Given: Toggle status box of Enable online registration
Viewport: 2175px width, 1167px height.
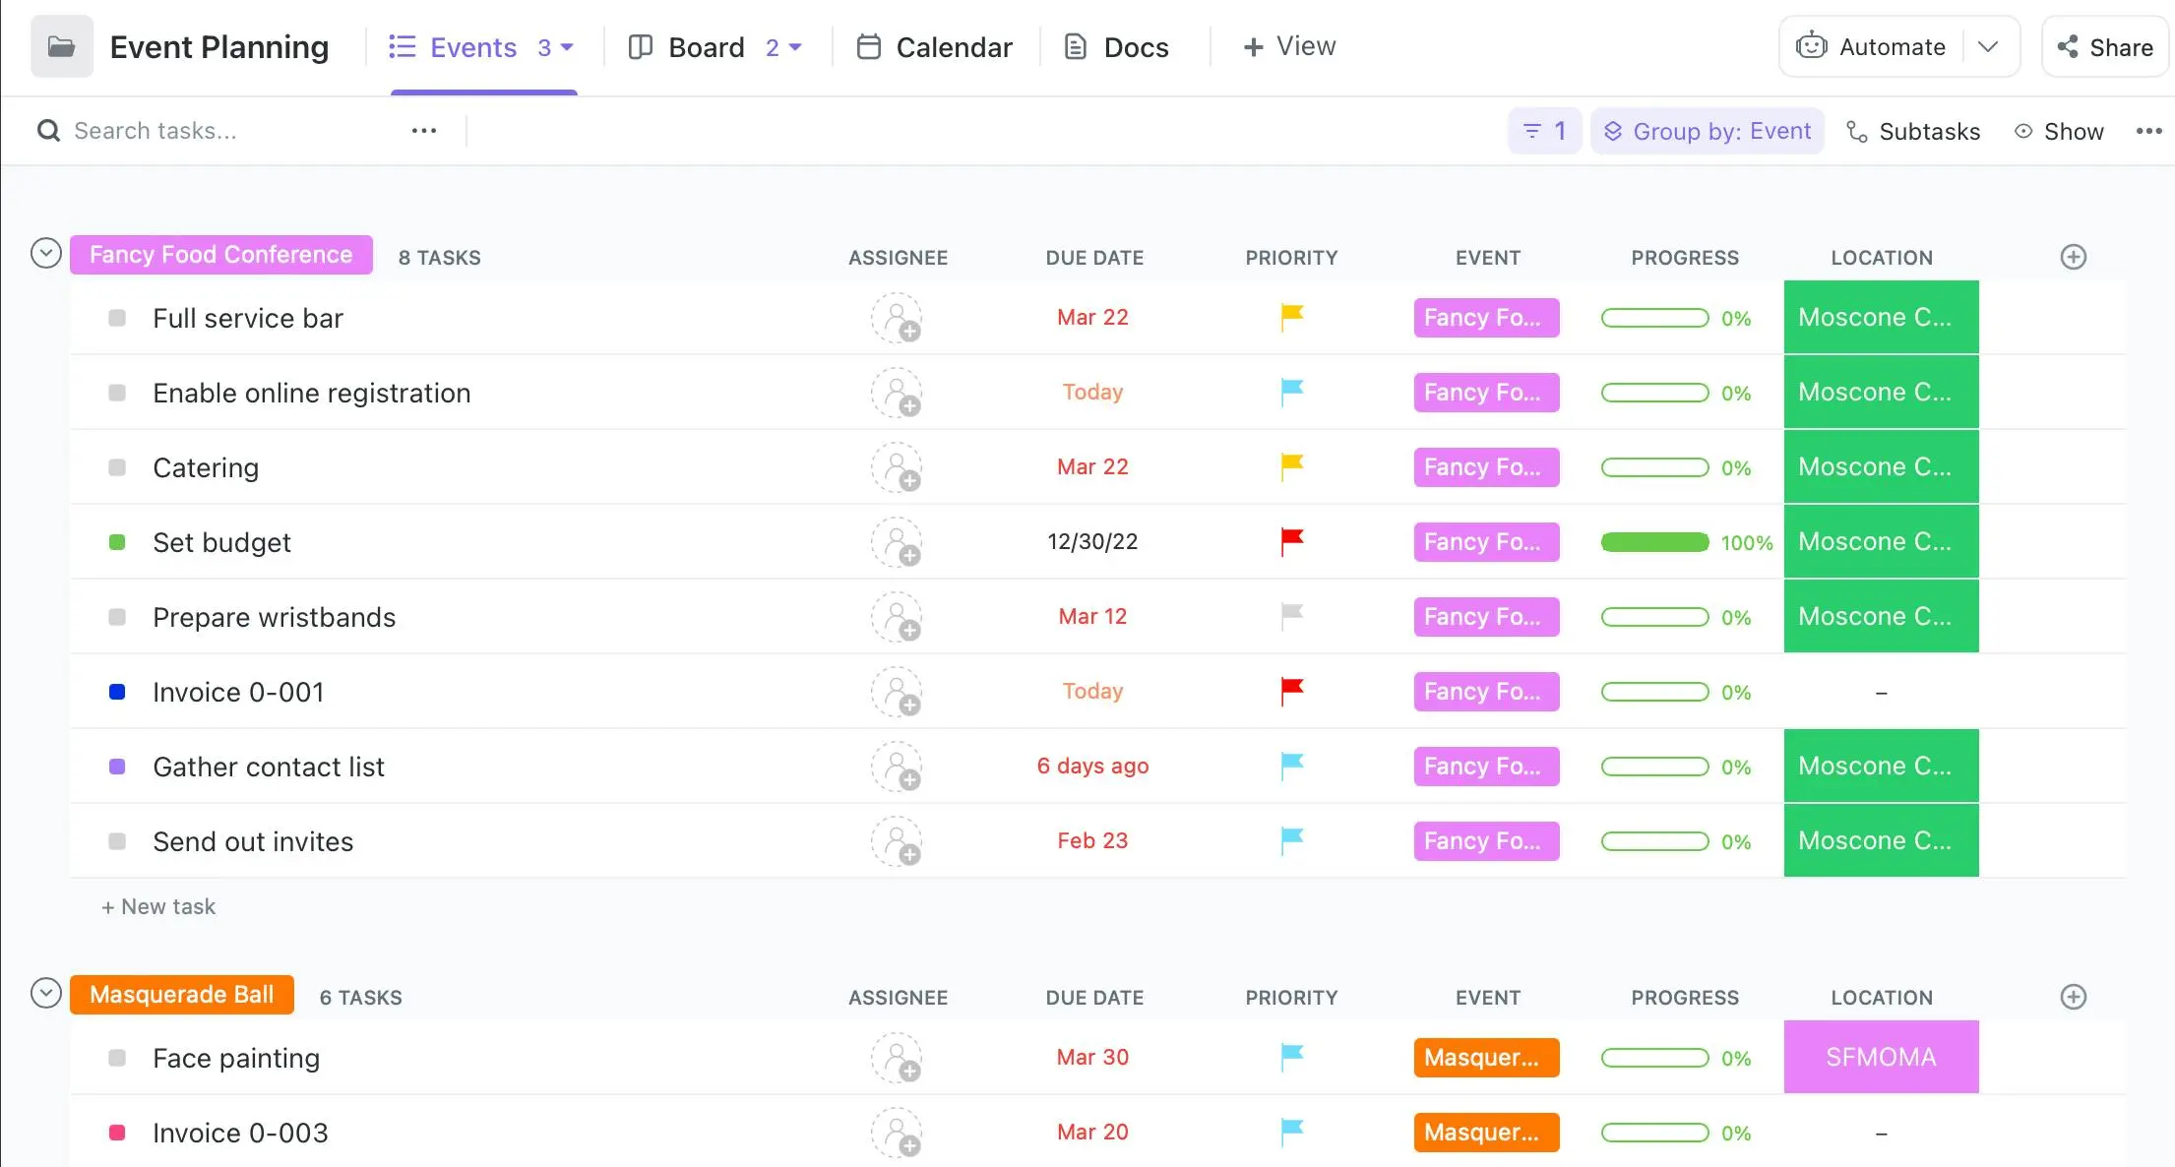Looking at the screenshot, I should tap(117, 393).
